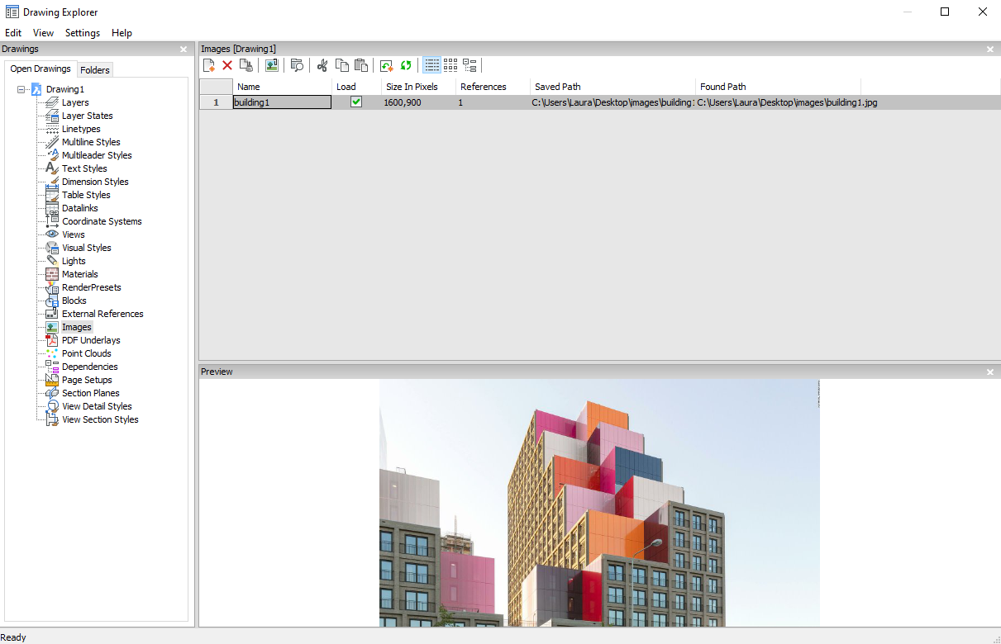Click the Paste clipboard icon
The height and width of the screenshot is (644, 1001).
tap(360, 65)
